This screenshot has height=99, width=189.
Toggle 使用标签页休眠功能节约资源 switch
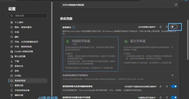click(174, 97)
